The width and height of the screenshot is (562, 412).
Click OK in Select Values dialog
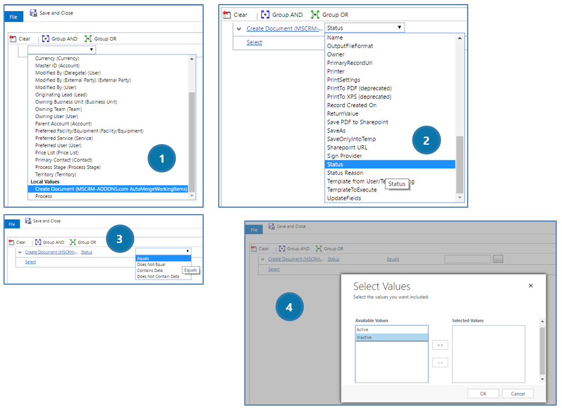[x=483, y=393]
